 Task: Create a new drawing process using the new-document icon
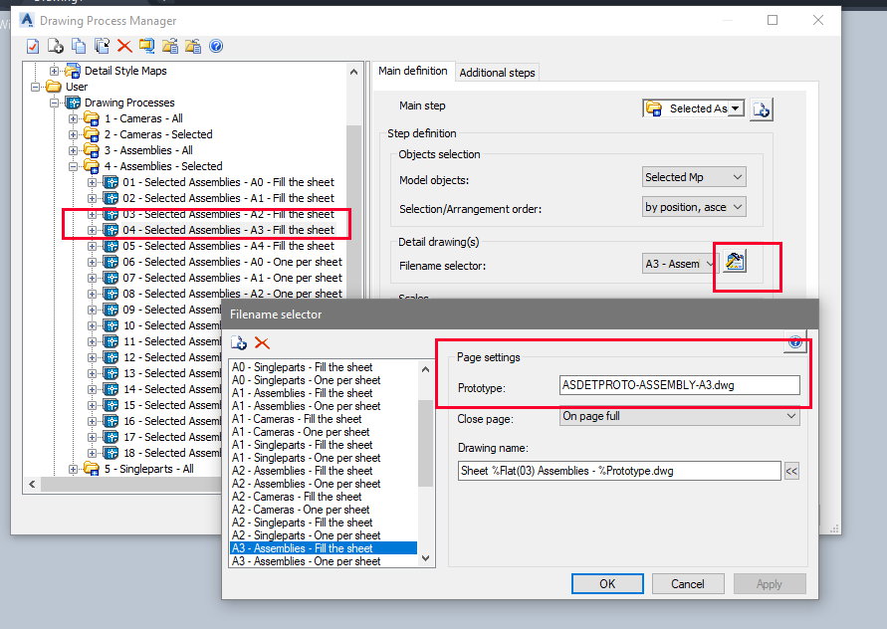(x=54, y=46)
